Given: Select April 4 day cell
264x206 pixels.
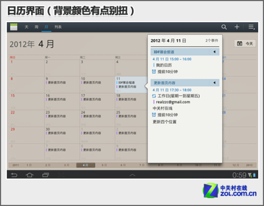Looking at the screenshot, I should click(131, 68).
